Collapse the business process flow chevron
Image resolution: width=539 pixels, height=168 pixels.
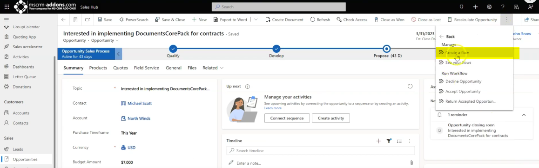(x=119, y=54)
